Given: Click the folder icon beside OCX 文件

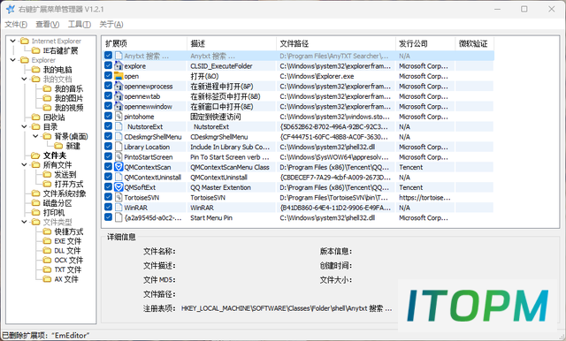Looking at the screenshot, I should coord(47,260).
